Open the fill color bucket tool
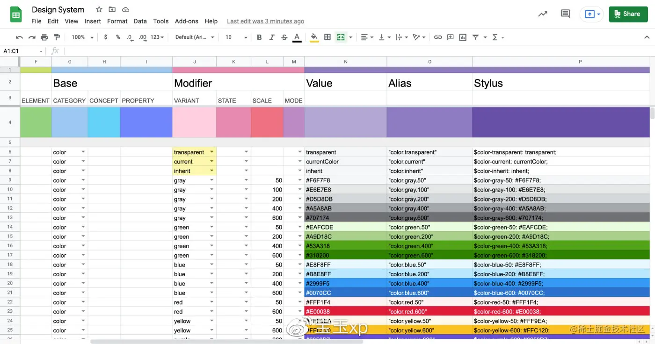 pyautogui.click(x=314, y=37)
